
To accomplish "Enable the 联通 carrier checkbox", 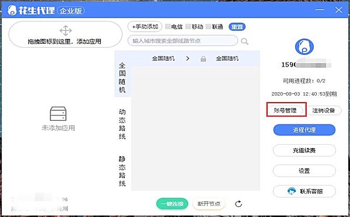I will (x=208, y=27).
